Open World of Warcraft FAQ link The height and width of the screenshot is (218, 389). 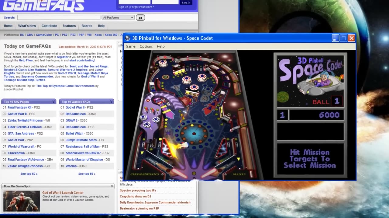[x=21, y=147]
